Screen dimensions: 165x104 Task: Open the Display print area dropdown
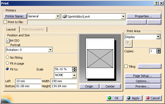coord(158,37)
